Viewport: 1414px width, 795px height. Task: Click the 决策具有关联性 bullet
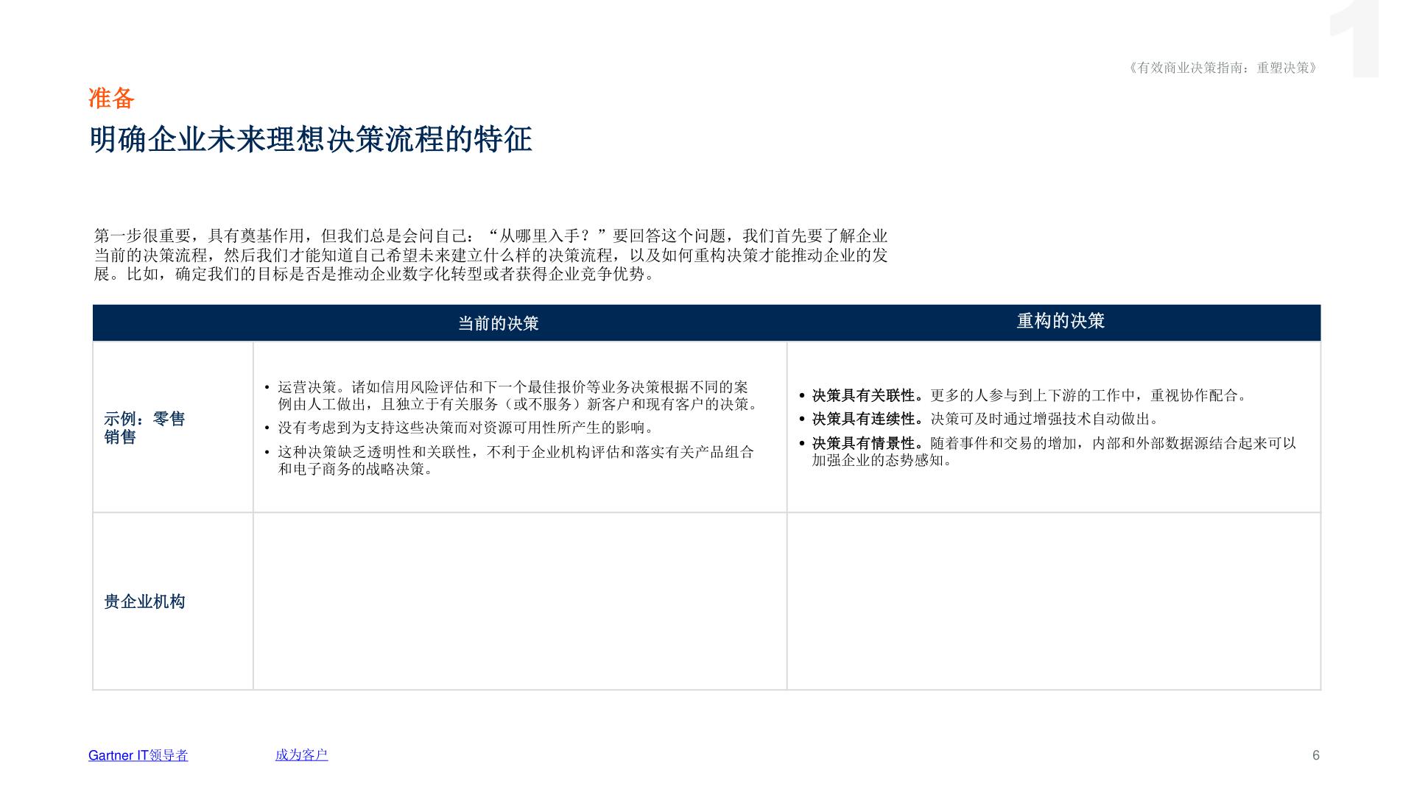point(1024,395)
